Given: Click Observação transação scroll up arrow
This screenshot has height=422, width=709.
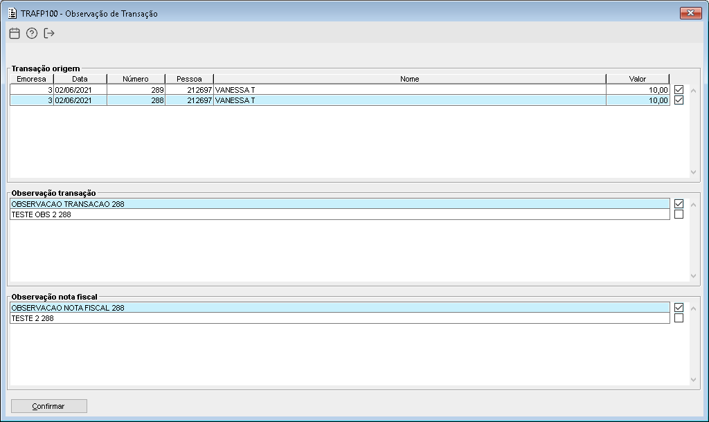Looking at the screenshot, I should click(693, 205).
